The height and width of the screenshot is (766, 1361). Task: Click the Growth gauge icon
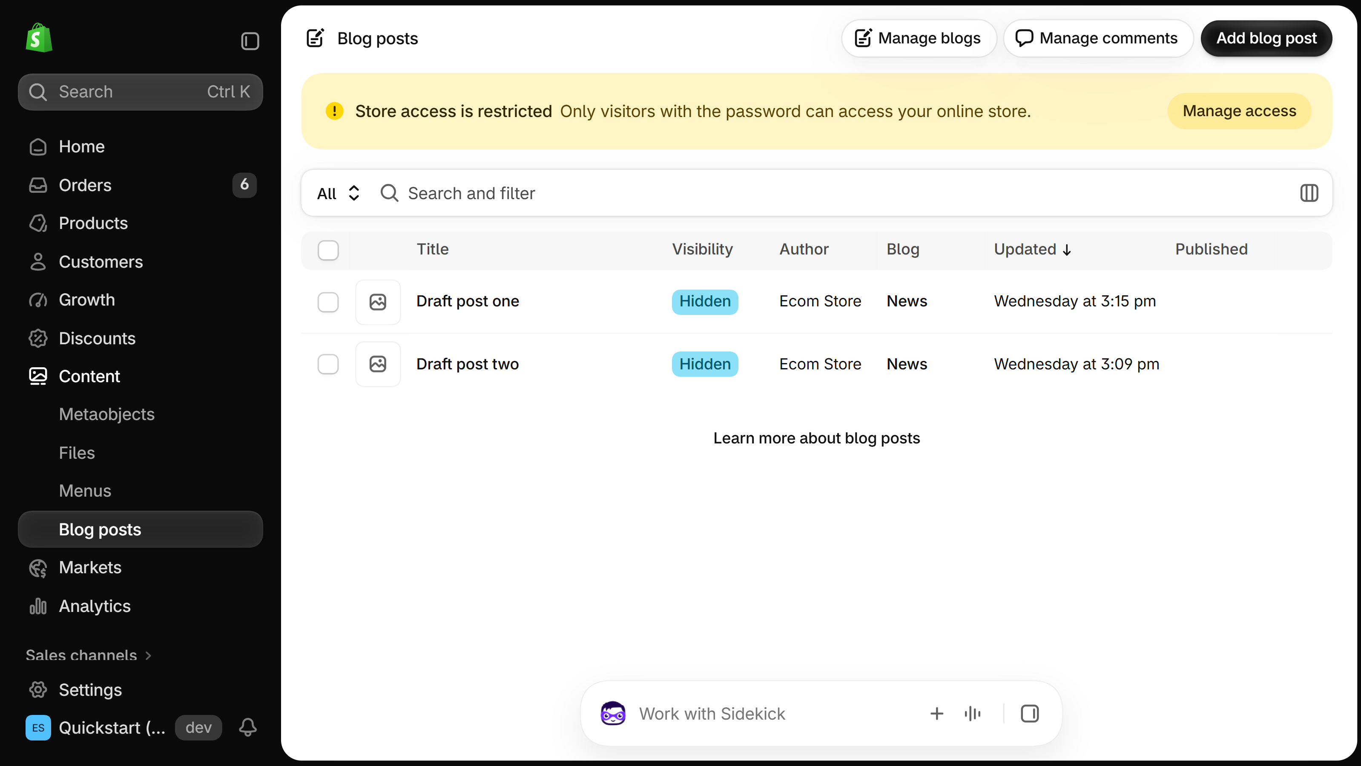click(x=38, y=300)
